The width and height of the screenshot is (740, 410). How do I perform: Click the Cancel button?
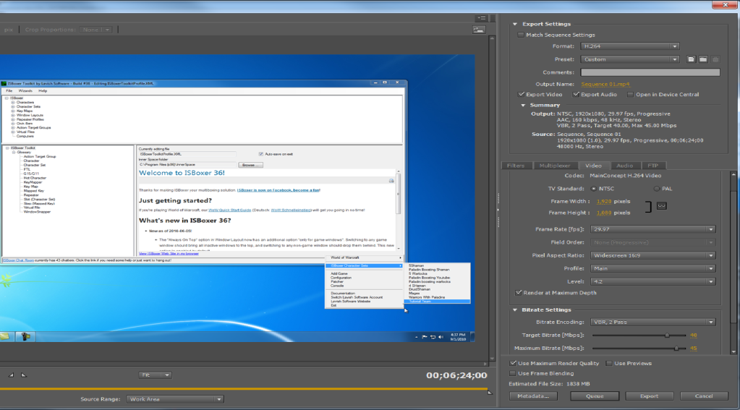(x=704, y=396)
